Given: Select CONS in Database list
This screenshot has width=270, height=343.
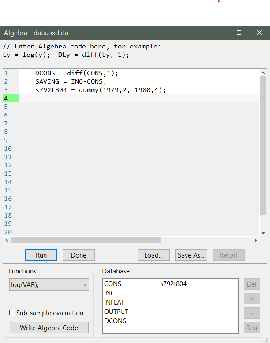Looking at the screenshot, I should coord(112,284).
